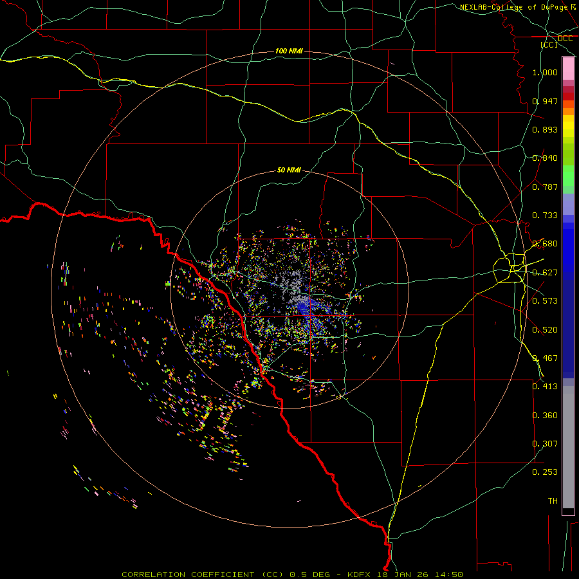Click the [CC] units label above the scale
Image resolution: width=579 pixels, height=579 pixels.
[549, 44]
